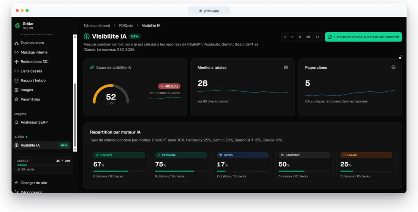Select the 1A yearly period toggle

click(317, 37)
